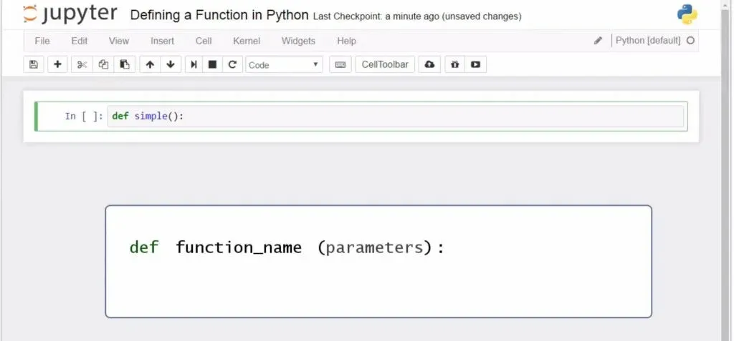Restart the kernel with the circular arrow
This screenshot has width=734, height=341.
tap(232, 64)
